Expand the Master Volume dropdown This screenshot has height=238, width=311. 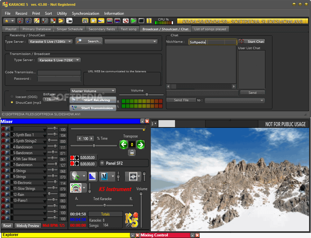[93, 91]
